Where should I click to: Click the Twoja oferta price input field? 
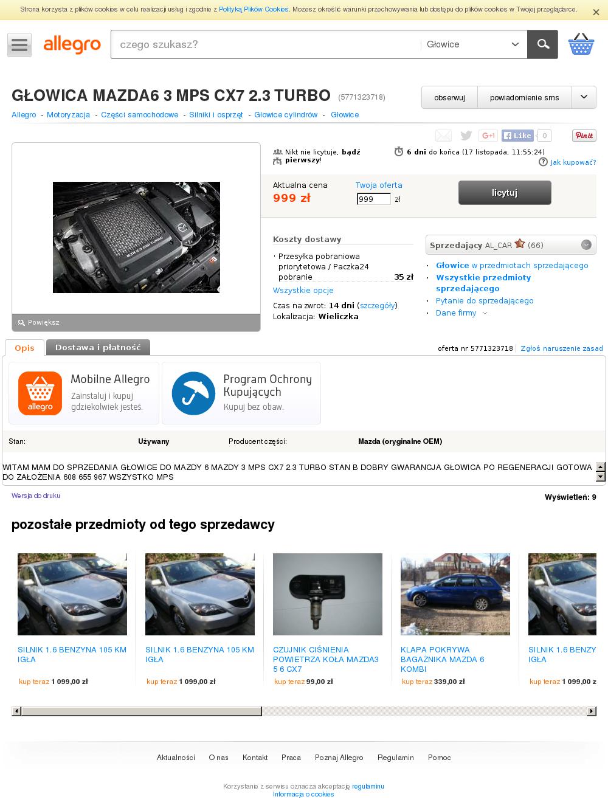374,199
